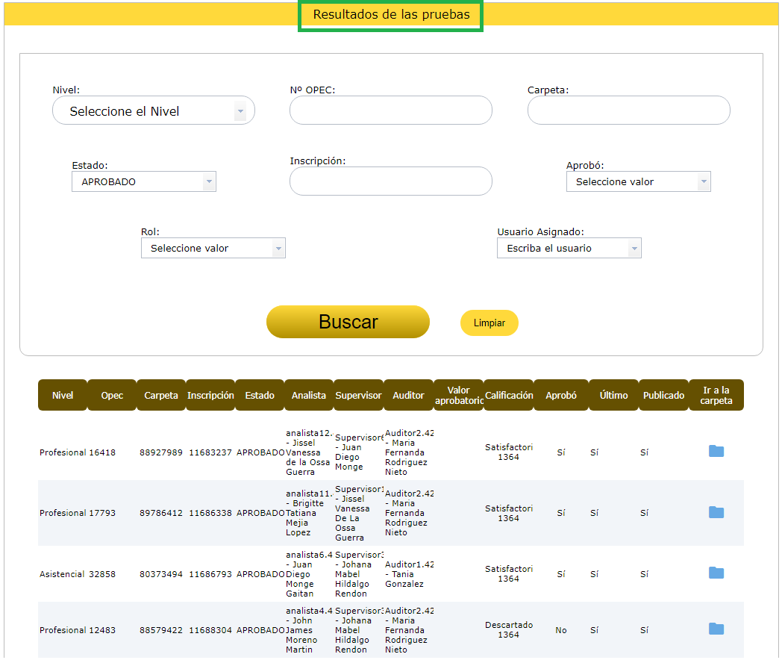This screenshot has height=660, width=782.
Task: Open folder icon for Opec 17793
Action: [x=716, y=512]
